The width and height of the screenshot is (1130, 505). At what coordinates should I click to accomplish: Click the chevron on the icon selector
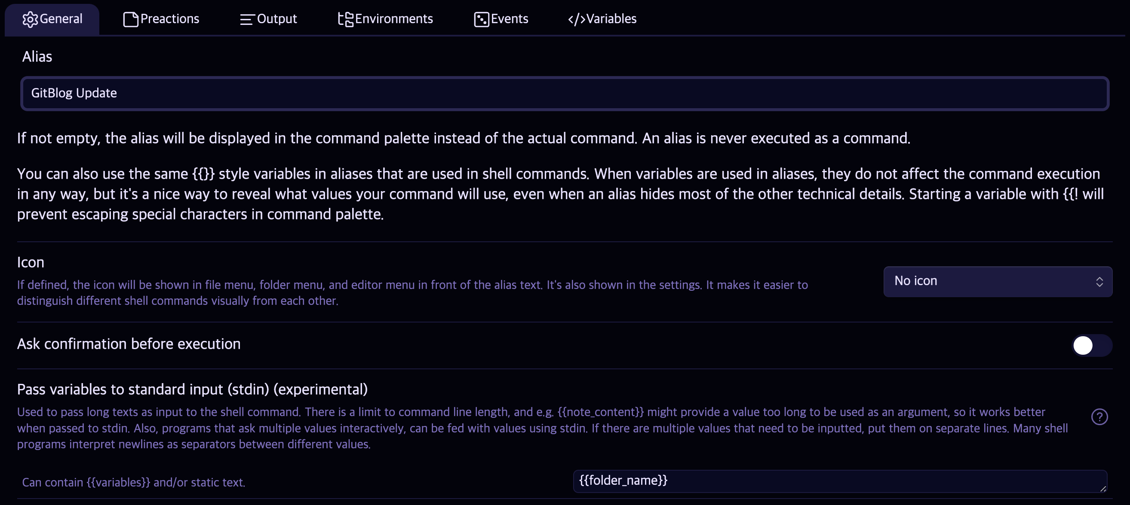[1099, 281]
